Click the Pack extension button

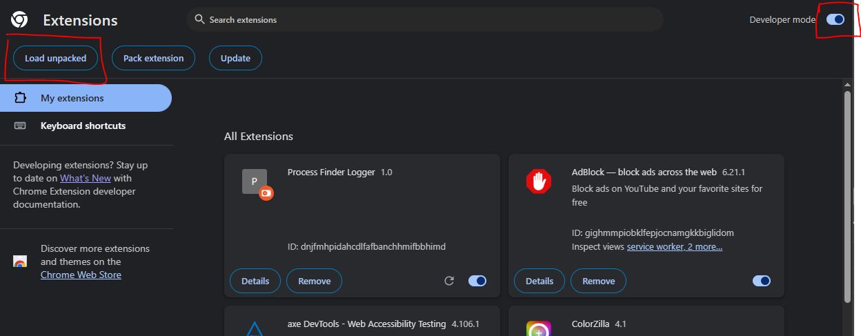[x=153, y=58]
